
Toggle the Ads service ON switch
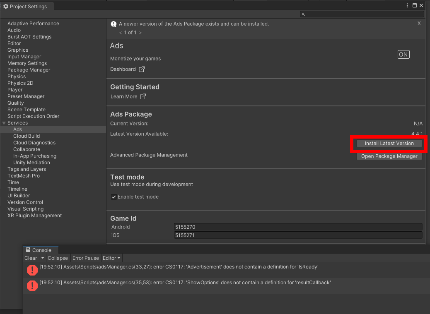(x=403, y=55)
